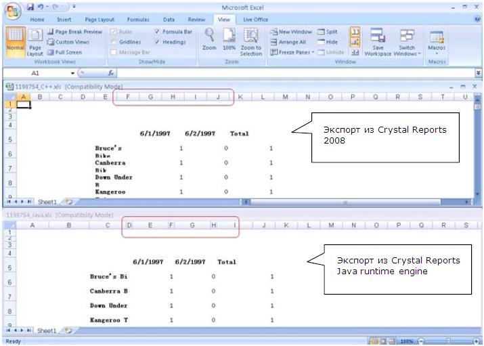Toggle View Side by Side
Image resolution: width=484 pixels, height=346 pixels.
355,32
